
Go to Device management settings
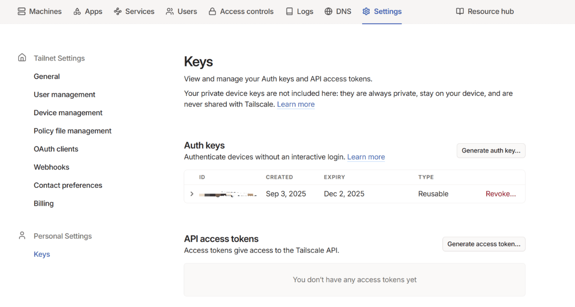click(68, 113)
